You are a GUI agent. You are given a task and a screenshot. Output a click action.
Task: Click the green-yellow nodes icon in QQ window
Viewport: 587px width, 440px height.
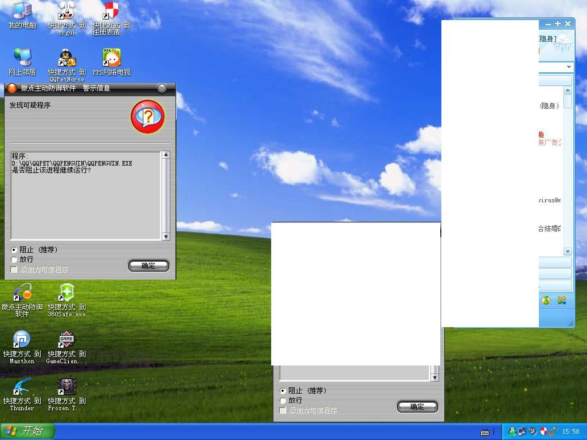(x=562, y=300)
